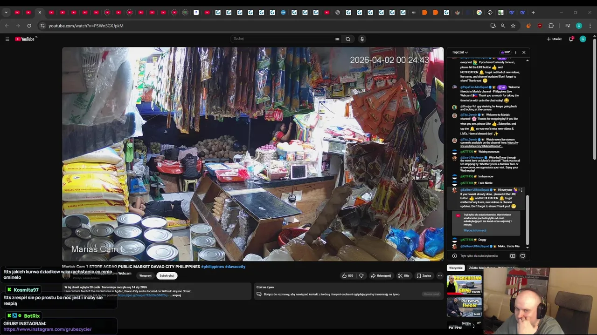Viewport: 597px width, 335px height.
Task: Install app icon in address bar
Action: (x=493, y=26)
